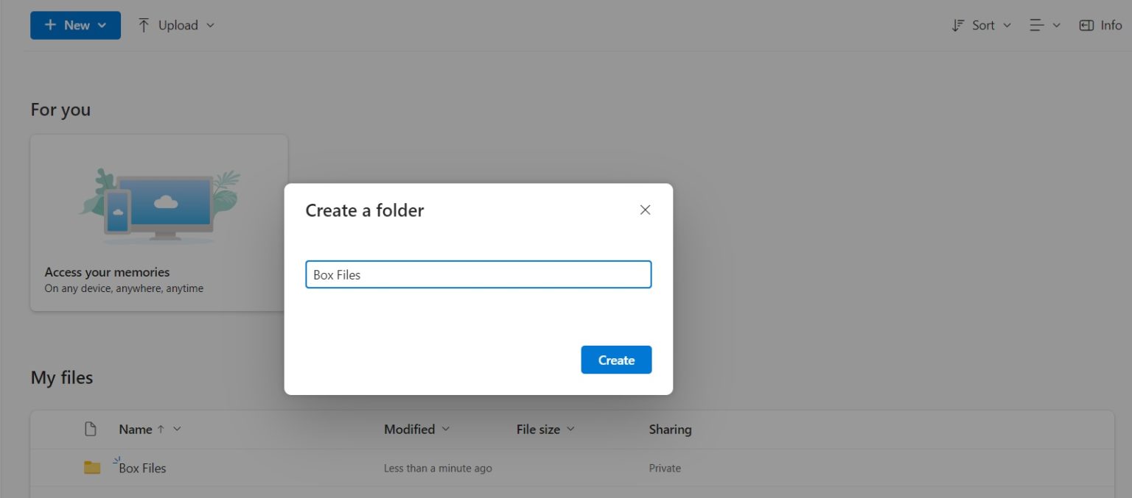Image resolution: width=1132 pixels, height=498 pixels.
Task: Close the Create a folder dialog
Action: pyautogui.click(x=645, y=210)
